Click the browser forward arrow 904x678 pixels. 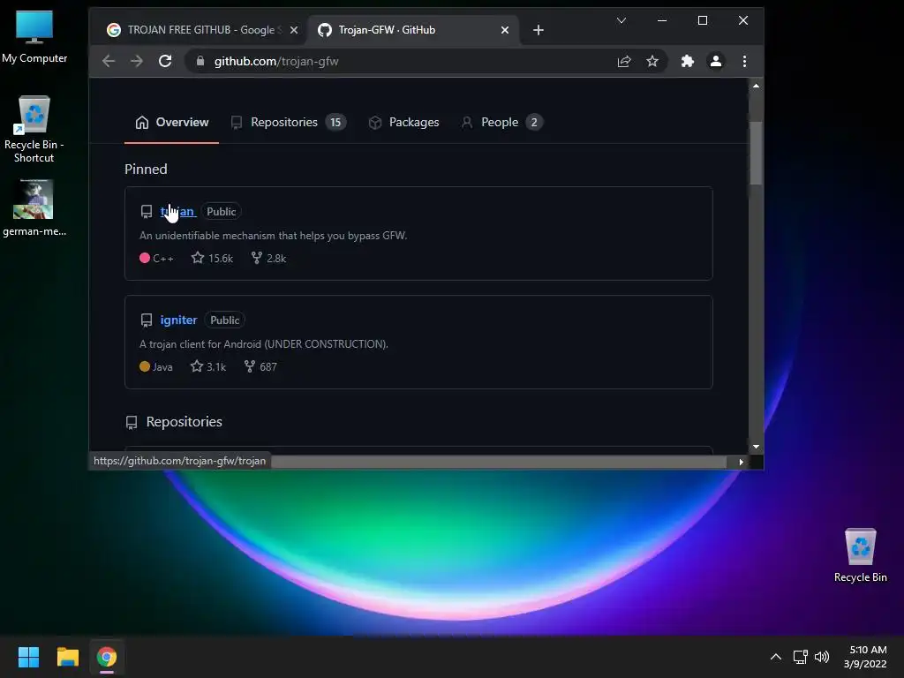(x=137, y=61)
